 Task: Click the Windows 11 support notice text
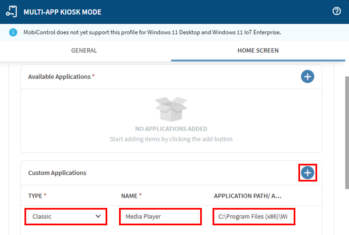tap(152, 32)
